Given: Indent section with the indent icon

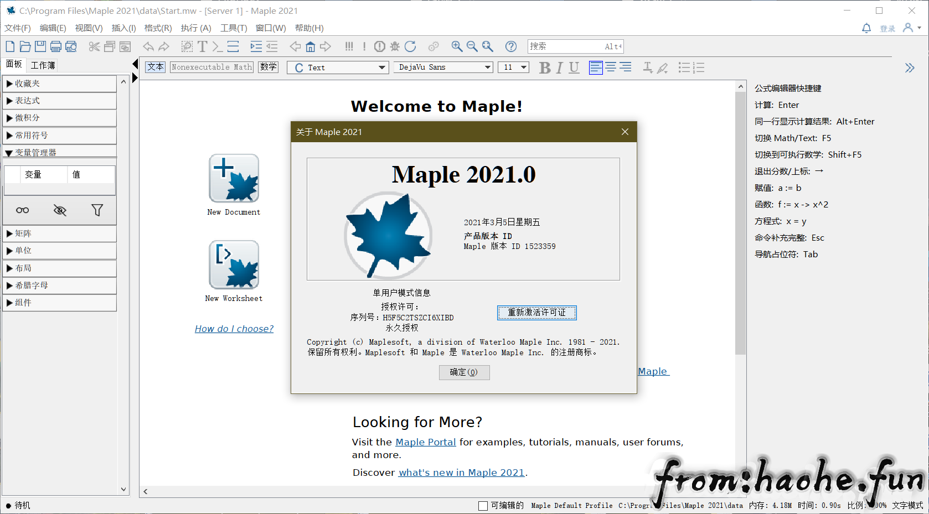Looking at the screenshot, I should [256, 46].
